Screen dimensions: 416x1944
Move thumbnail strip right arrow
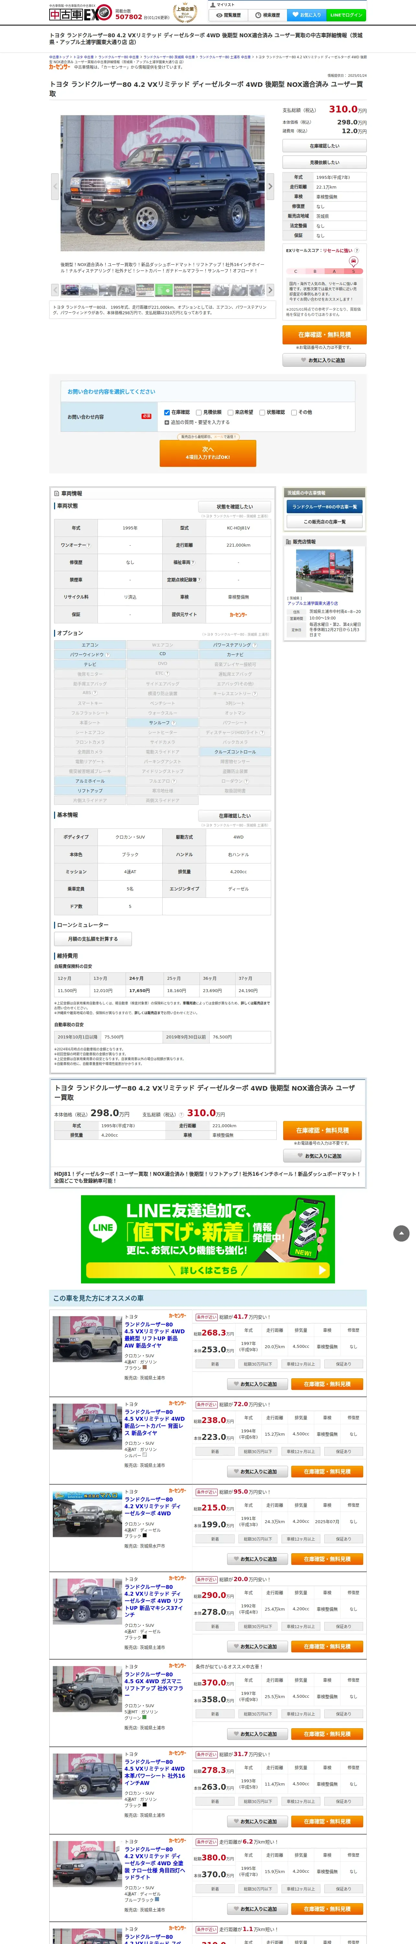(270, 290)
